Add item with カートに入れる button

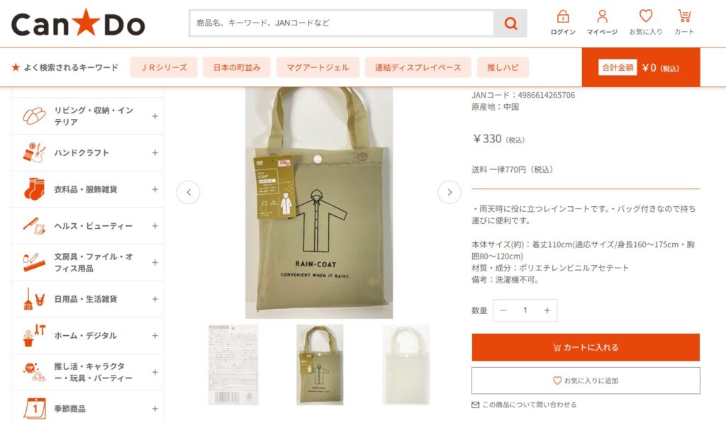pyautogui.click(x=586, y=347)
